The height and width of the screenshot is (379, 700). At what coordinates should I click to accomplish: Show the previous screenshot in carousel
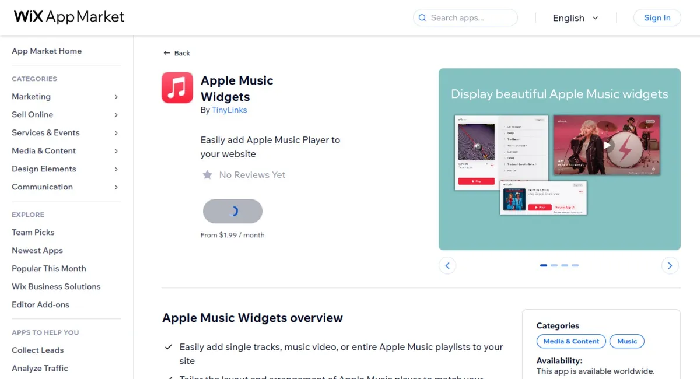point(447,266)
